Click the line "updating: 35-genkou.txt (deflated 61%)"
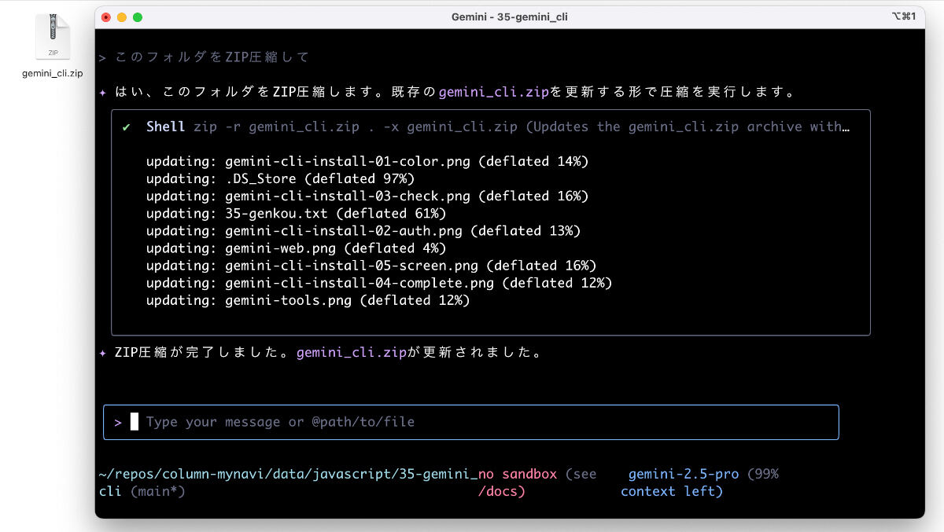The image size is (944, 532). click(296, 214)
